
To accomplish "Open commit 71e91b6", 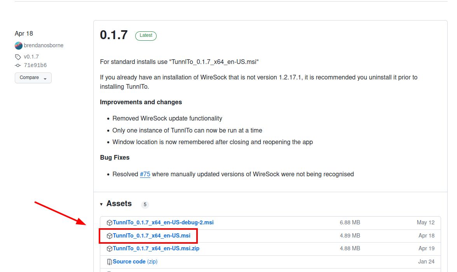I will (x=35, y=65).
